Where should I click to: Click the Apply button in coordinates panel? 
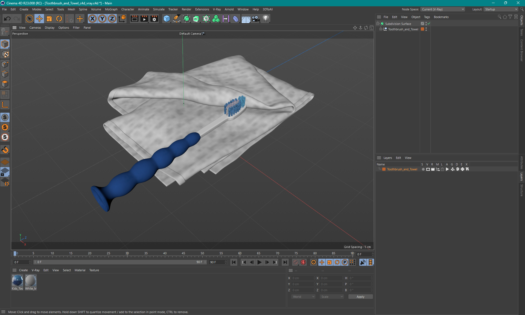tap(359, 296)
